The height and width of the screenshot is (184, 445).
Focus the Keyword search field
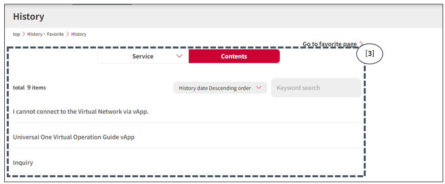316,88
